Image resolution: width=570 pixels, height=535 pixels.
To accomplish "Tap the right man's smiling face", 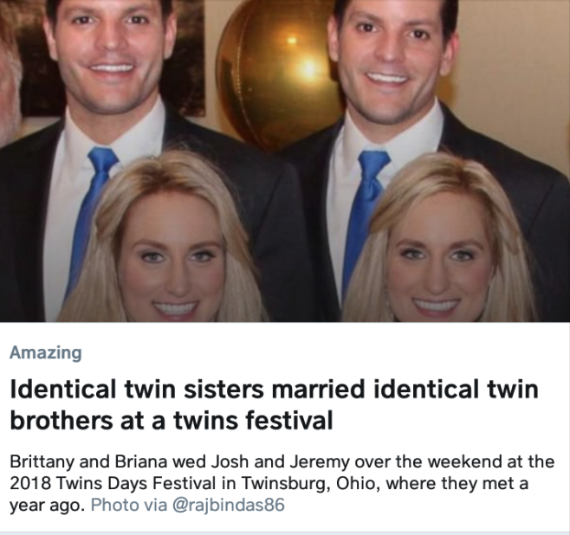I will [x=391, y=58].
